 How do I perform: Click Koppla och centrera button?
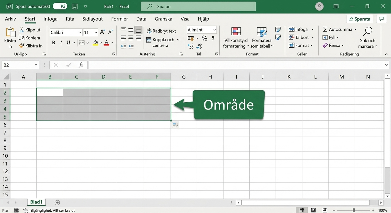(x=160, y=42)
